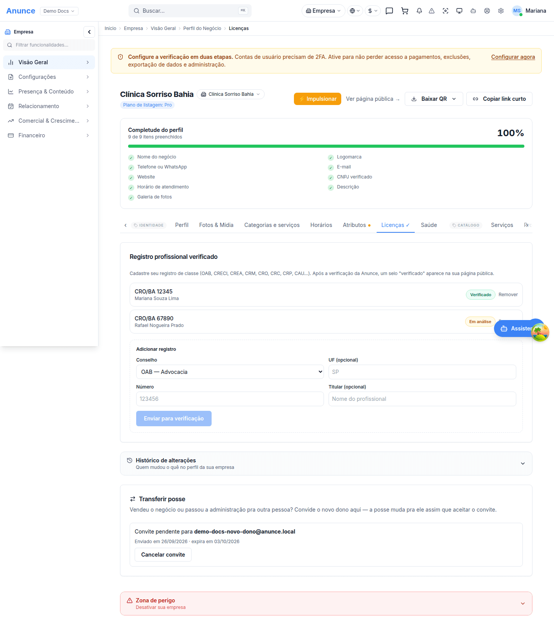
Task: Switch to the Saúde tab
Action: [429, 225]
